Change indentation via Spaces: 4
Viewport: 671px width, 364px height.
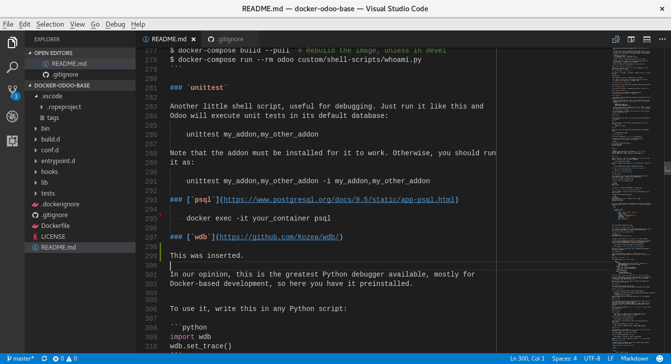564,359
